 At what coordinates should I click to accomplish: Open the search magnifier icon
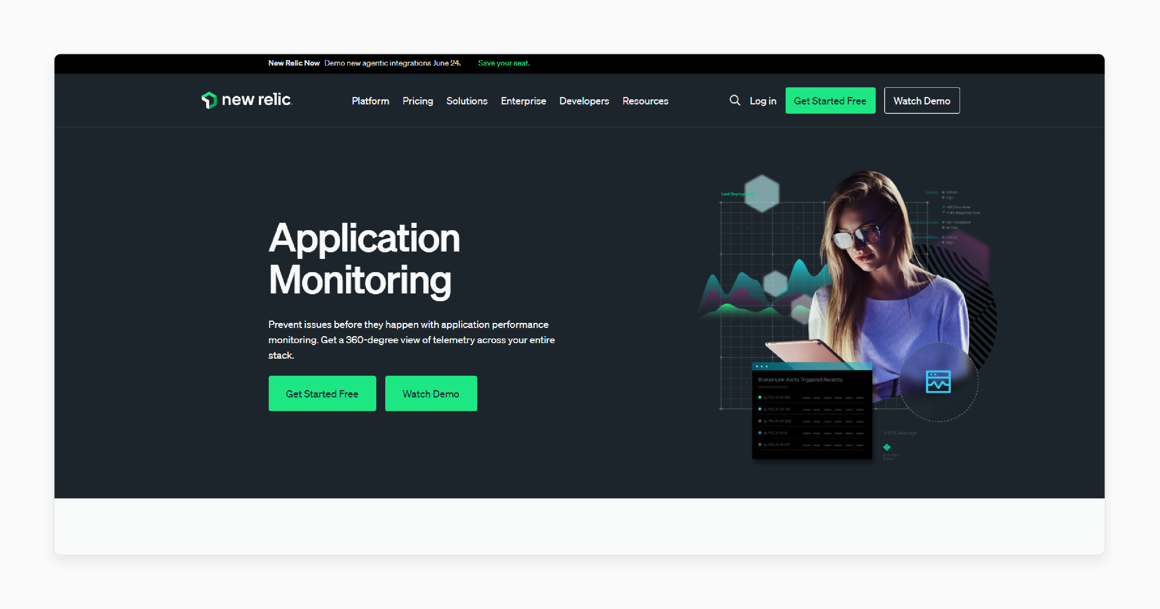click(x=734, y=101)
